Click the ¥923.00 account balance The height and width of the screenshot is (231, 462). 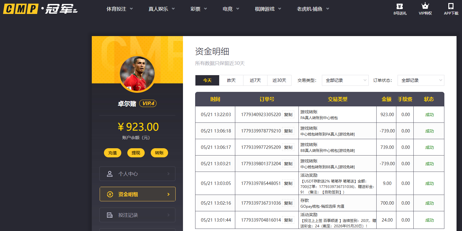pos(138,127)
